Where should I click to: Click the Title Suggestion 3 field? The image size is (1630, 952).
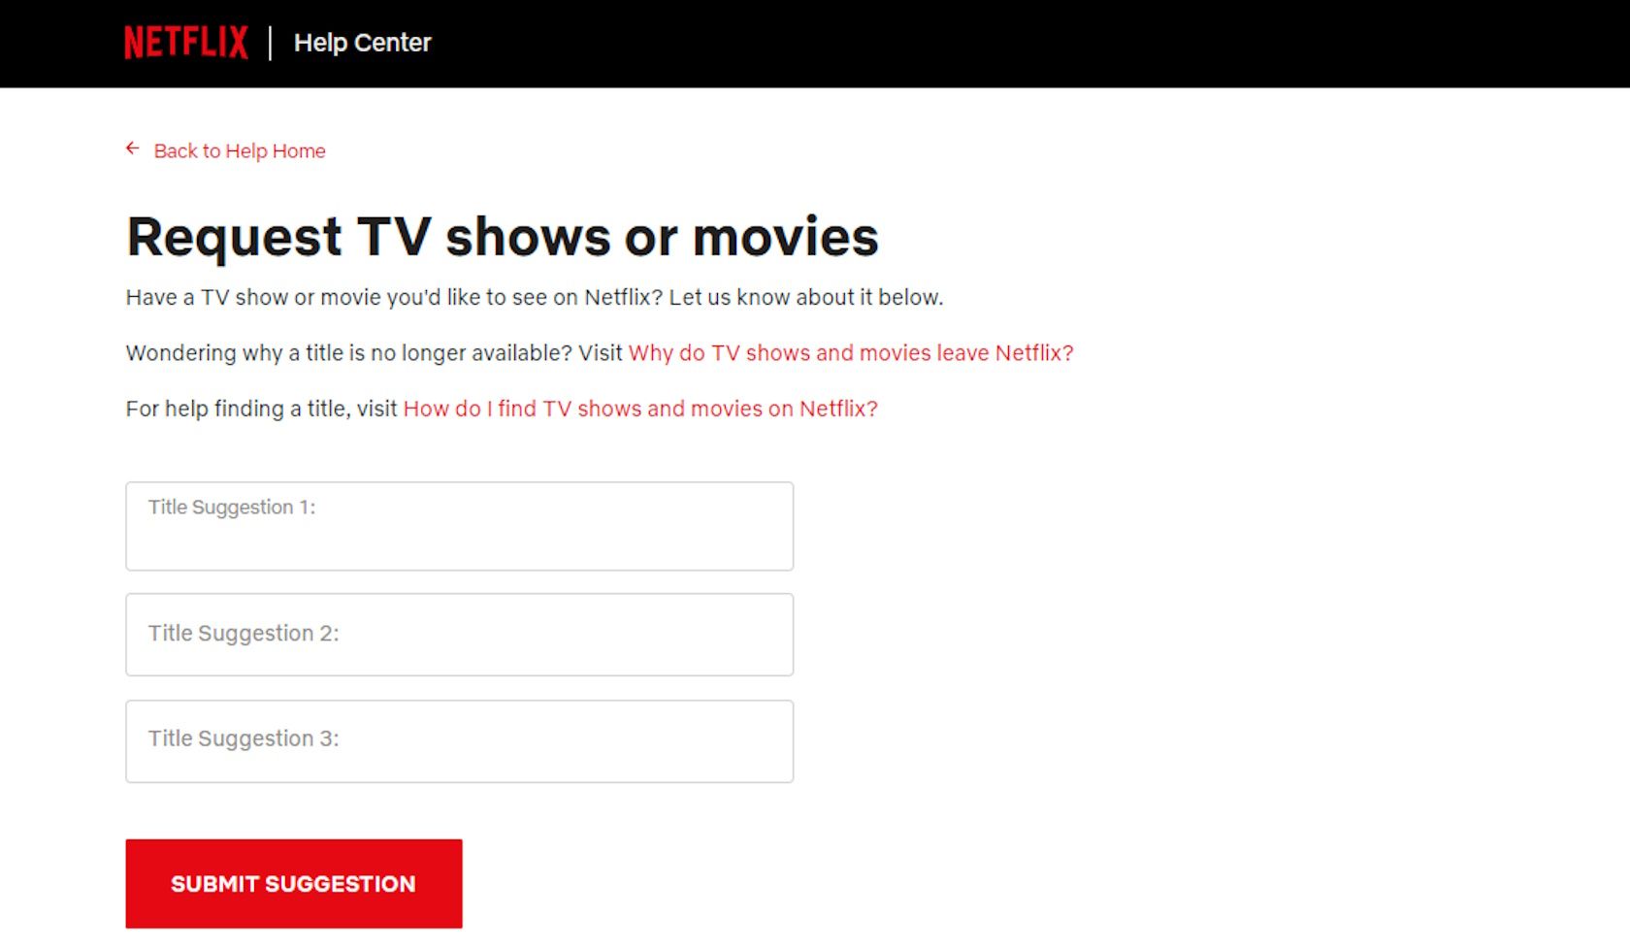click(458, 740)
